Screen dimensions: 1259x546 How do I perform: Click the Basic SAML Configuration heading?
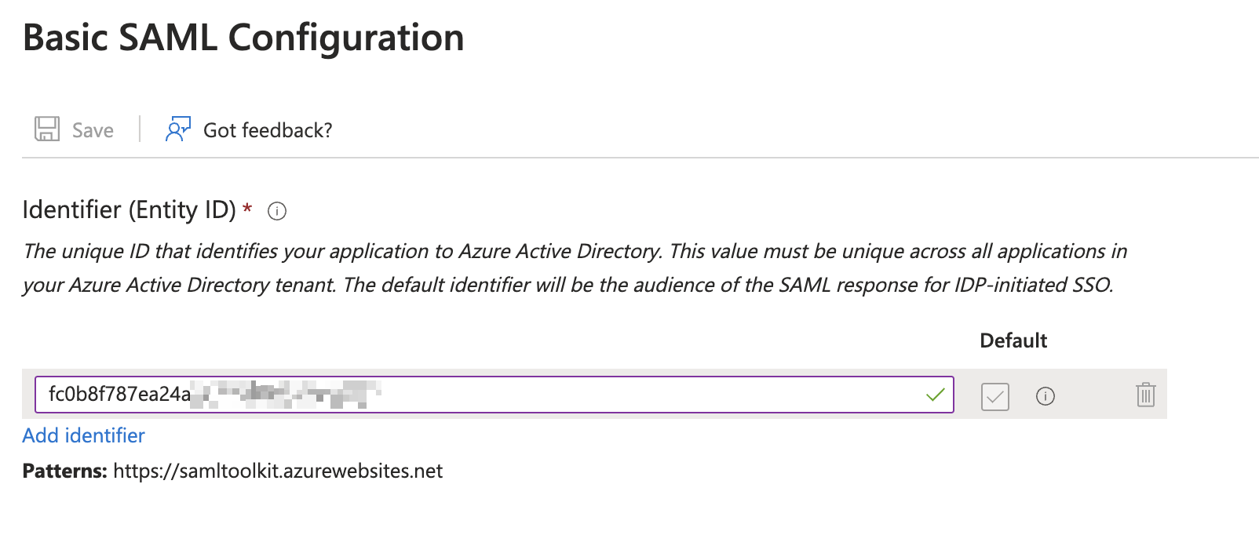243,36
